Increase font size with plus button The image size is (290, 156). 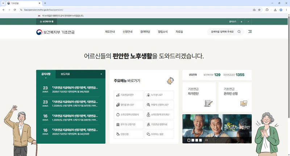(x=241, y=22)
